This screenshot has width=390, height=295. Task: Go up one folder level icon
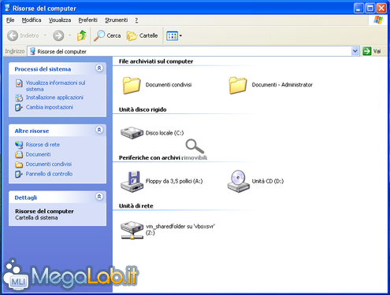pyautogui.click(x=82, y=35)
